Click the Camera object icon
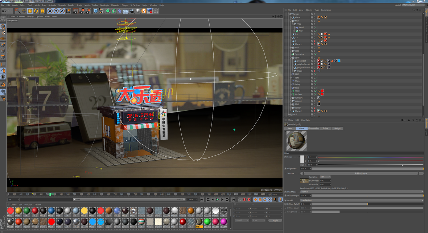This screenshot has height=233, width=428. tap(132, 11)
